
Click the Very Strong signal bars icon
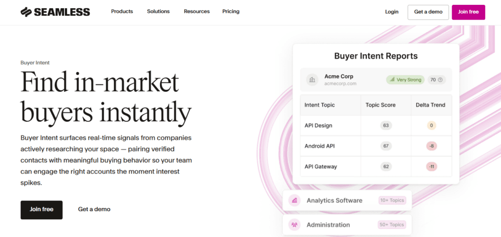[391, 80]
